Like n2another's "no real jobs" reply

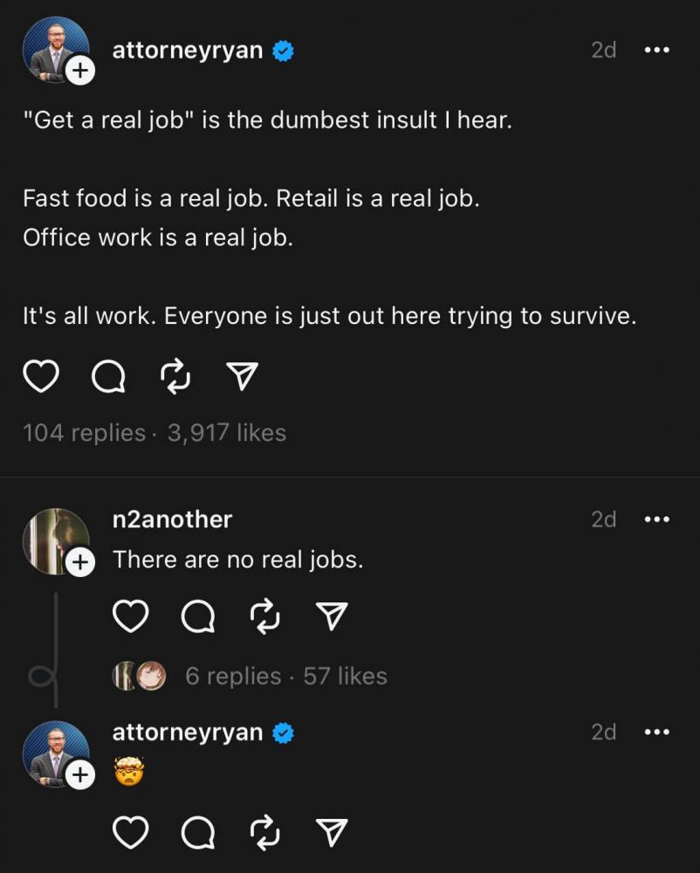click(x=131, y=616)
